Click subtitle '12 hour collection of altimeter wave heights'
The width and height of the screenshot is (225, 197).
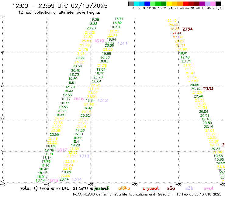coord(59,12)
